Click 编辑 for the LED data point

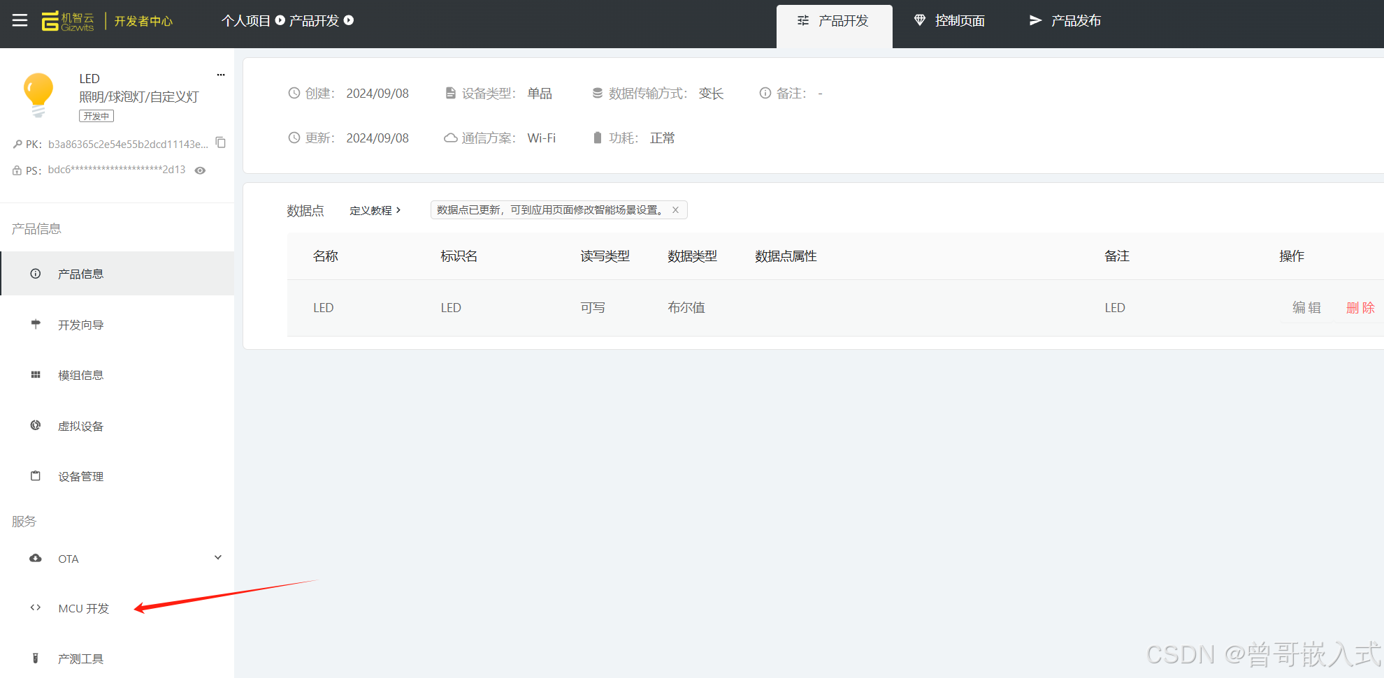tap(1306, 308)
